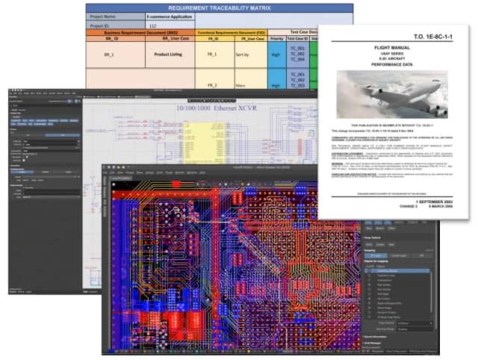Toggle Intersections snapping checkbox

370,280
